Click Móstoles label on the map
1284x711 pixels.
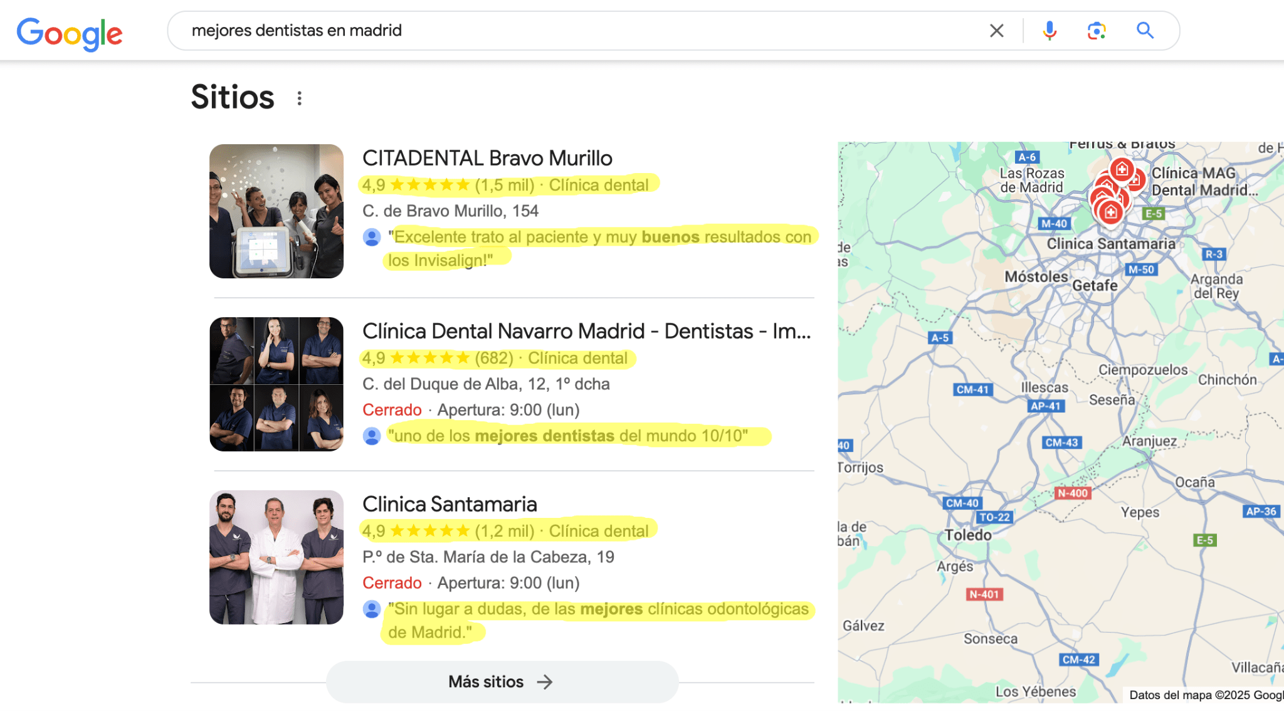(1036, 276)
